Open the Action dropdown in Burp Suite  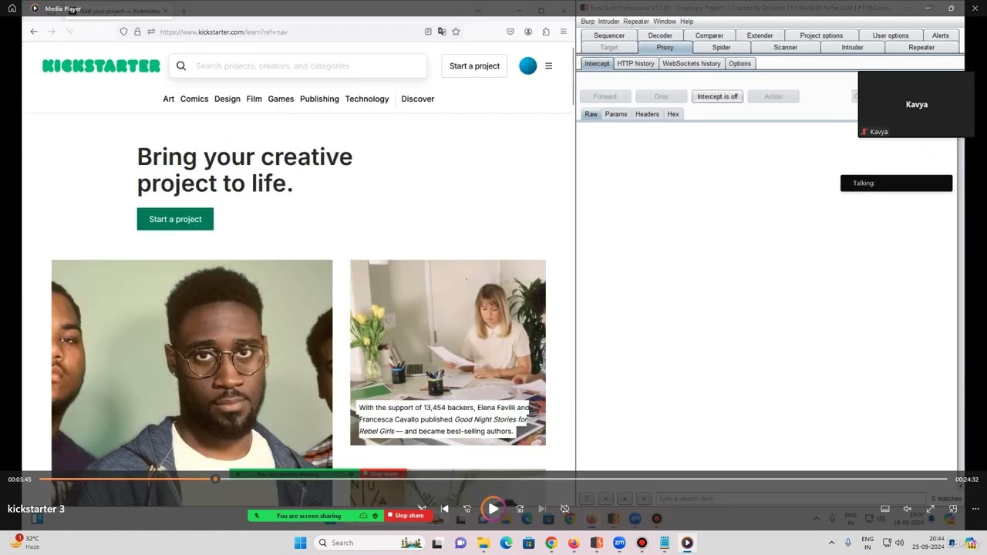point(773,96)
